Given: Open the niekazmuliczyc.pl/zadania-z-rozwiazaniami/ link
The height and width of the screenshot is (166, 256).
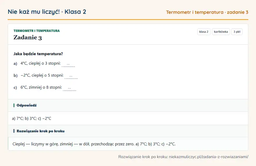Looking at the screenshot, I should (x=209, y=157).
